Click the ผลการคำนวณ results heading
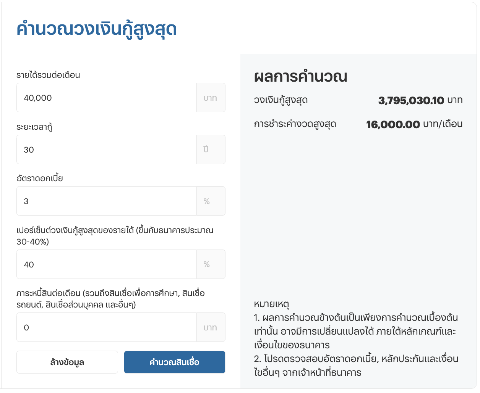 coord(301,76)
